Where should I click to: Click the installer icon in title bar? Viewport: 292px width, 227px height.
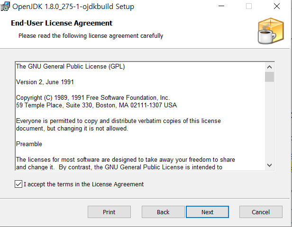pyautogui.click(x=5, y=6)
